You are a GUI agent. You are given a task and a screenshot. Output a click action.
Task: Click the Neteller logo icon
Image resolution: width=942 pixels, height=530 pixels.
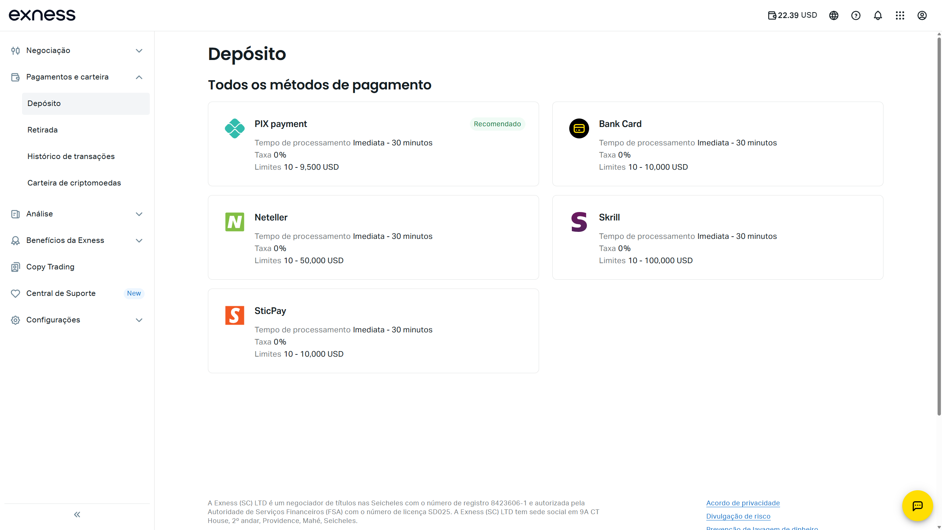pos(235,222)
